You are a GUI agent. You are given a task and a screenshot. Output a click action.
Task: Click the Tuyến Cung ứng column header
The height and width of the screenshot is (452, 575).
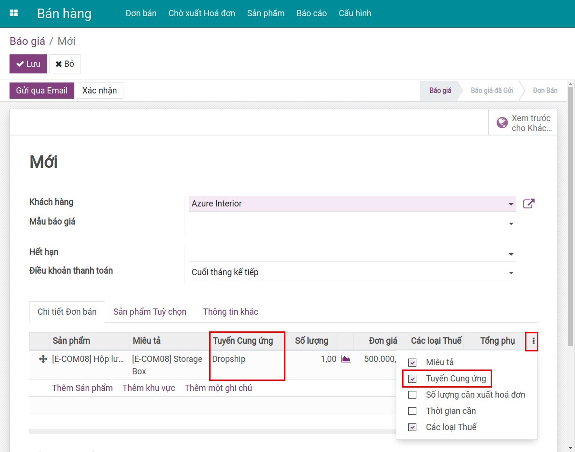pos(247,341)
